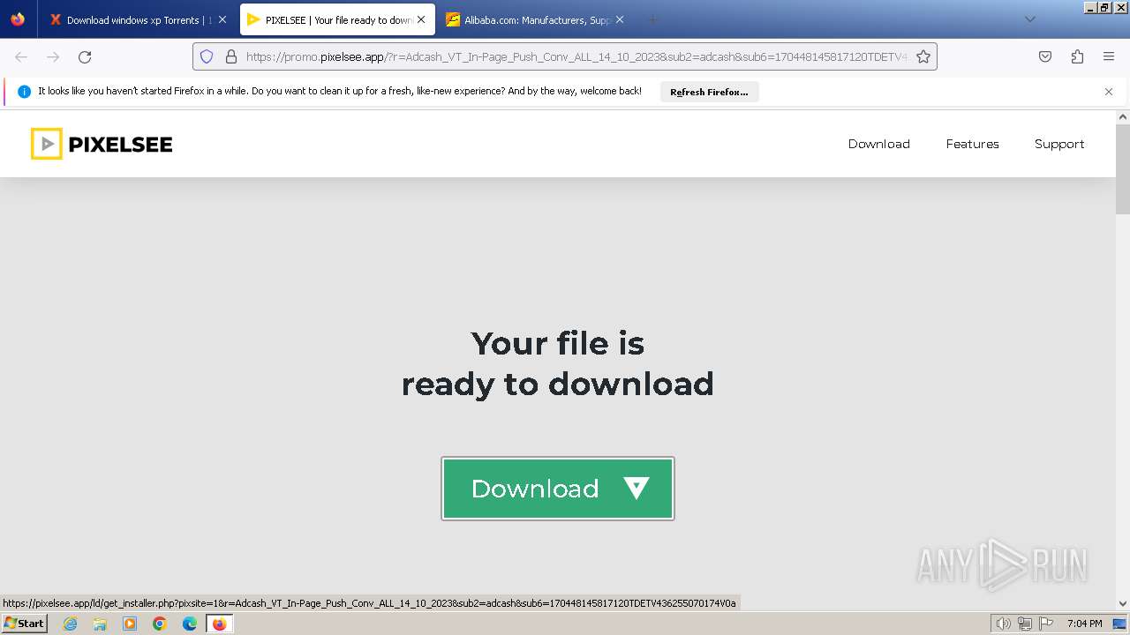Click the green Download button

(558, 489)
